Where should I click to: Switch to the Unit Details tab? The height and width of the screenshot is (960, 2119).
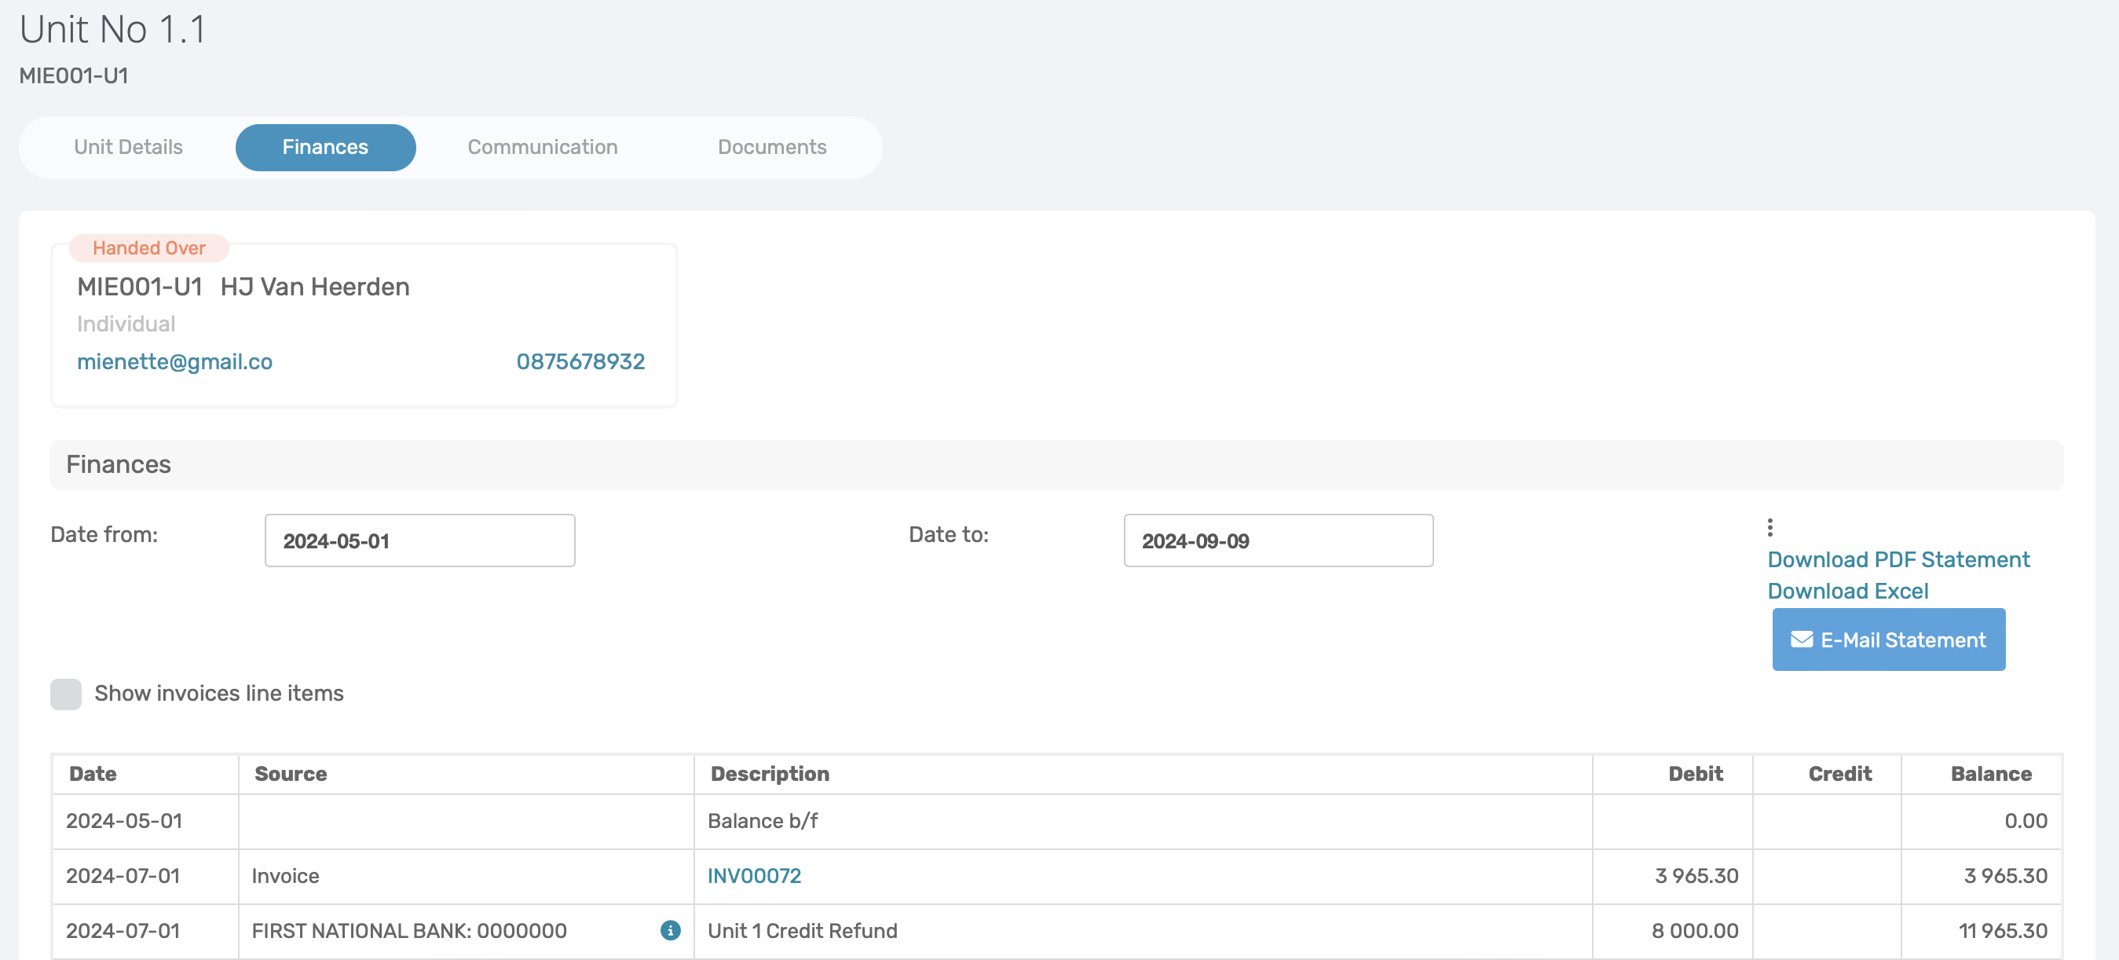coord(128,147)
